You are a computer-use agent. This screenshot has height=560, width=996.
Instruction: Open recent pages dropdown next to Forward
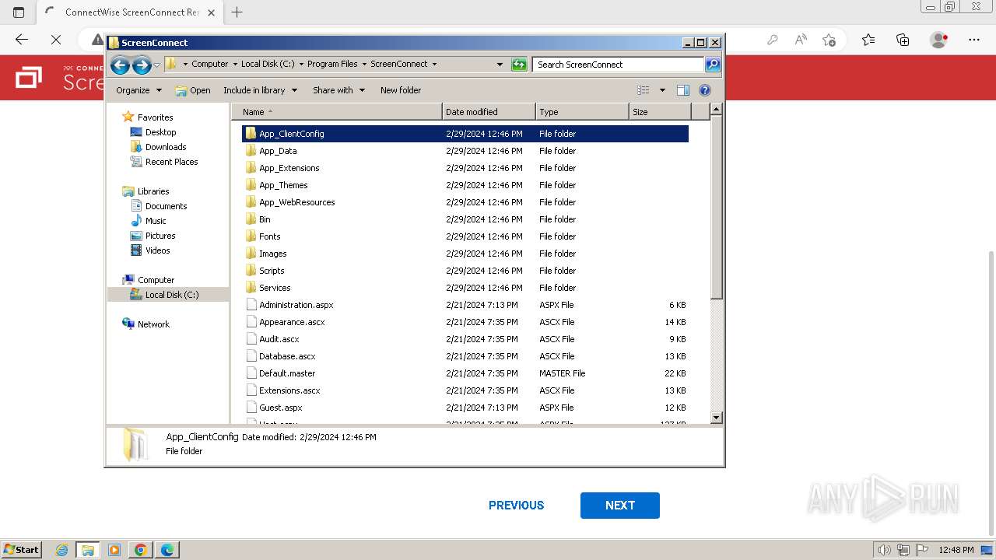156,65
